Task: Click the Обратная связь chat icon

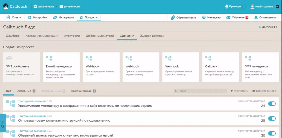Action: 173,17
